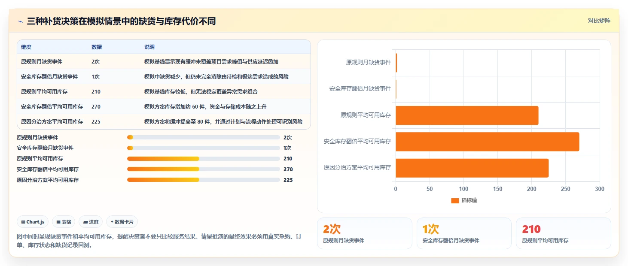Click table row cell 安全库存翻倍平均可用库存
The height and width of the screenshot is (266, 628).
click(52, 107)
